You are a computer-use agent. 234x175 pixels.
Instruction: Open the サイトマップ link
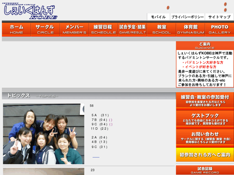point(219,17)
